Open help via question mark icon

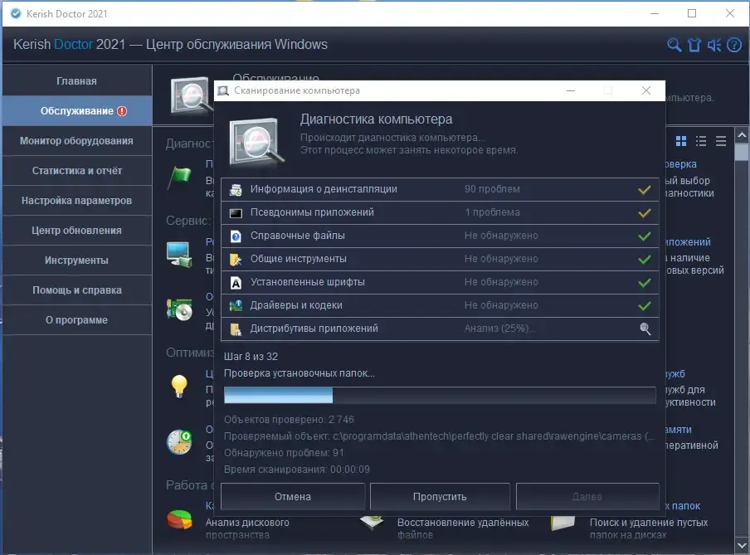pos(734,45)
